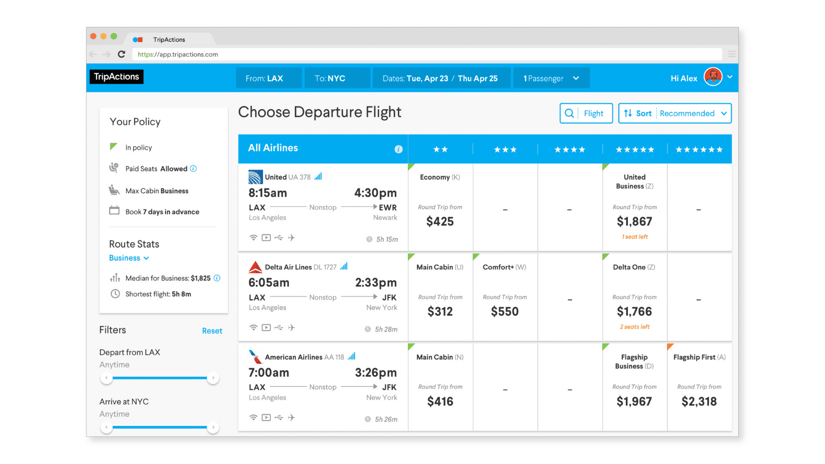Reset all filters

(x=212, y=331)
